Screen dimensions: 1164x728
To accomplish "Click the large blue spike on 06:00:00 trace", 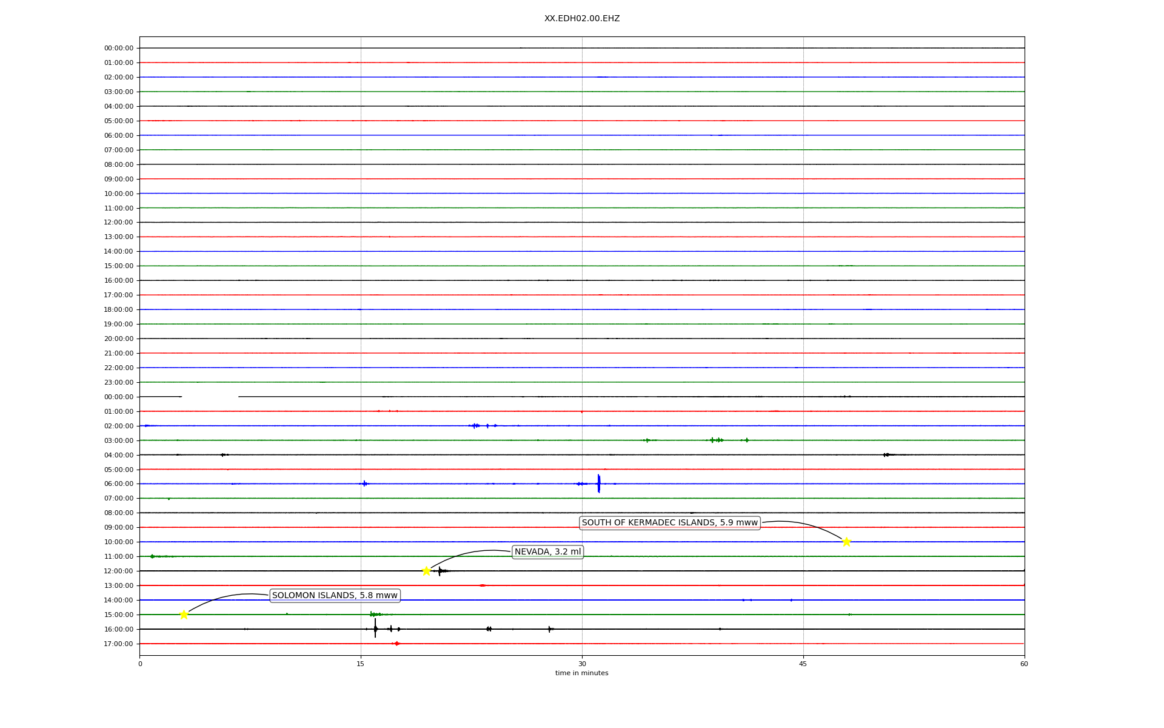I will 598,484.
